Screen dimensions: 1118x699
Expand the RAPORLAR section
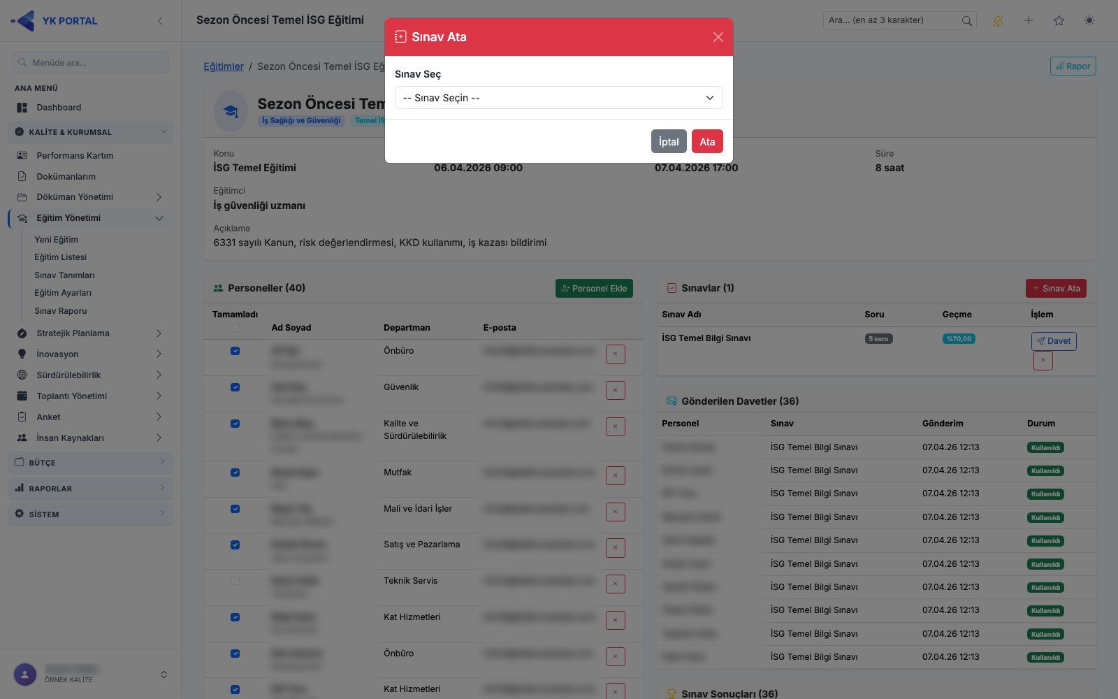point(91,488)
